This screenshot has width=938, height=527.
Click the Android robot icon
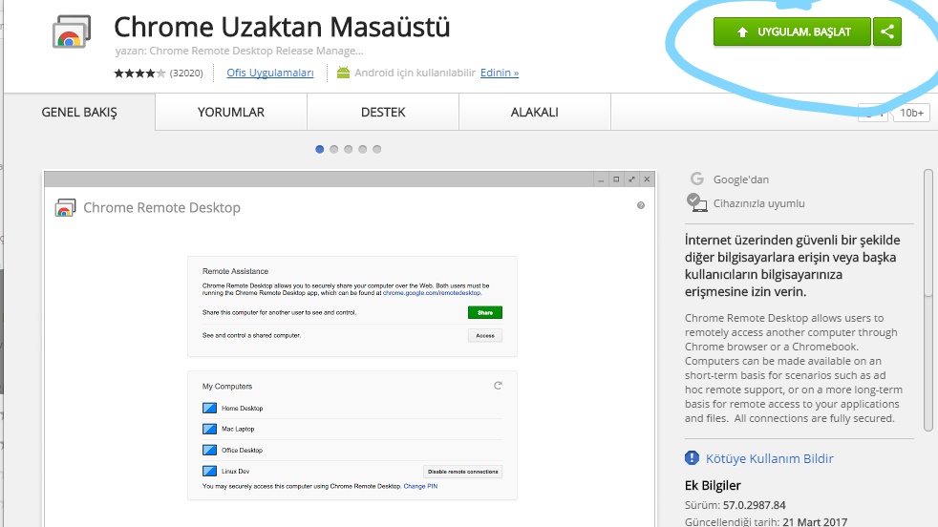[x=343, y=73]
